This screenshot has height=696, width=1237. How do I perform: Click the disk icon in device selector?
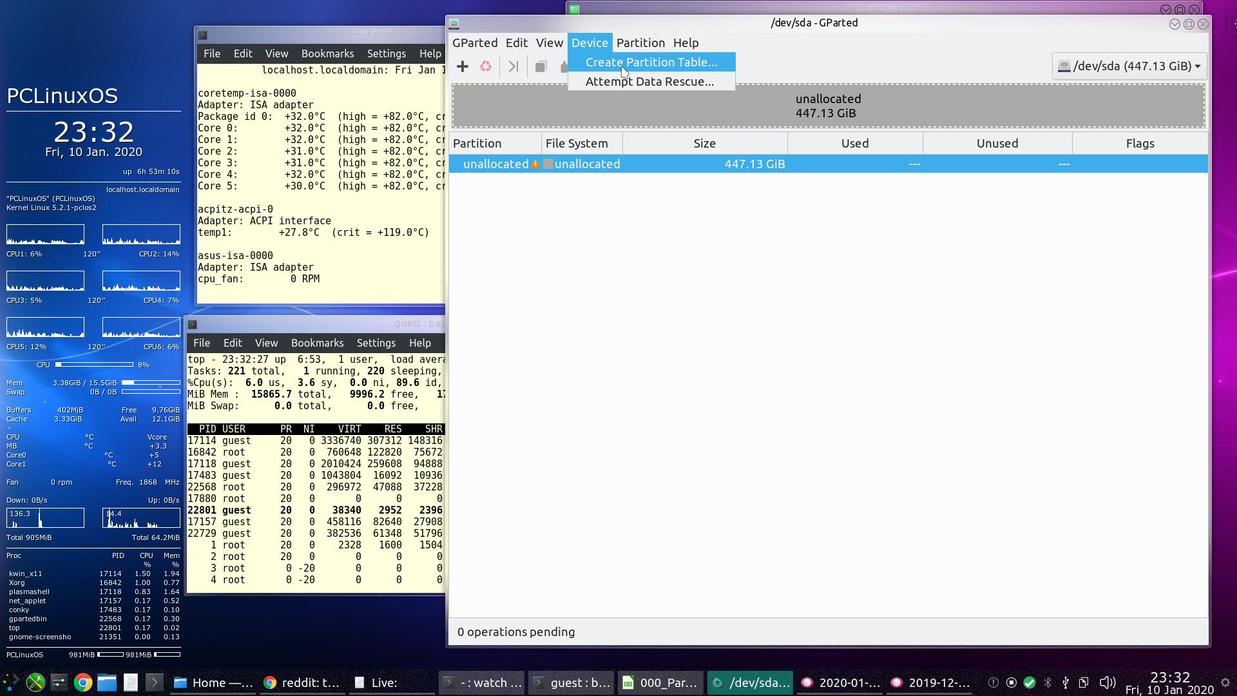click(x=1064, y=66)
